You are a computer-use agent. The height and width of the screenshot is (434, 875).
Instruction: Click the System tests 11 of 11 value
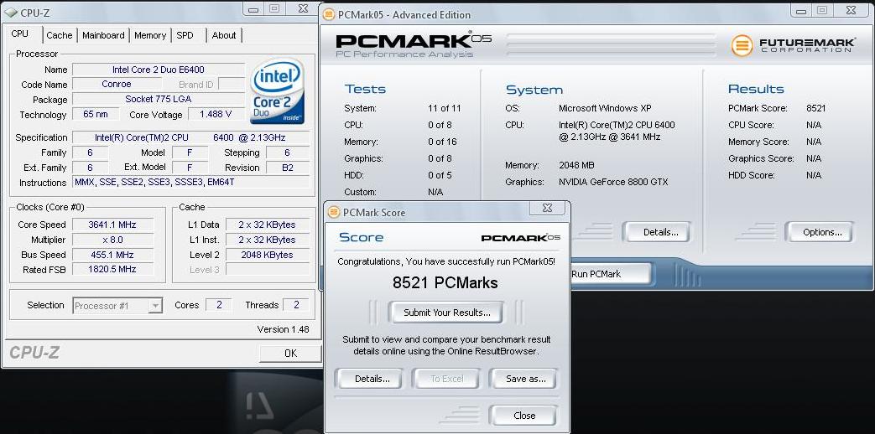coord(444,108)
